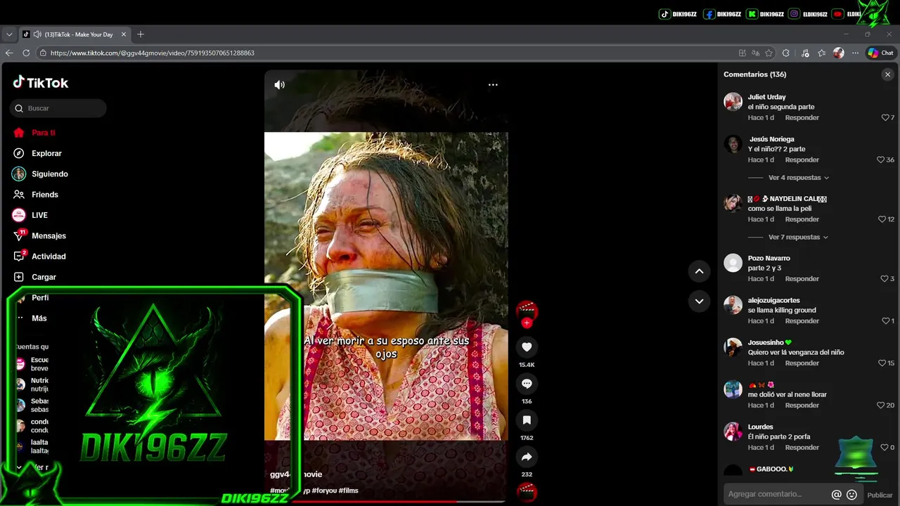Open the #films hashtag link
The width and height of the screenshot is (900, 506).
click(x=348, y=491)
